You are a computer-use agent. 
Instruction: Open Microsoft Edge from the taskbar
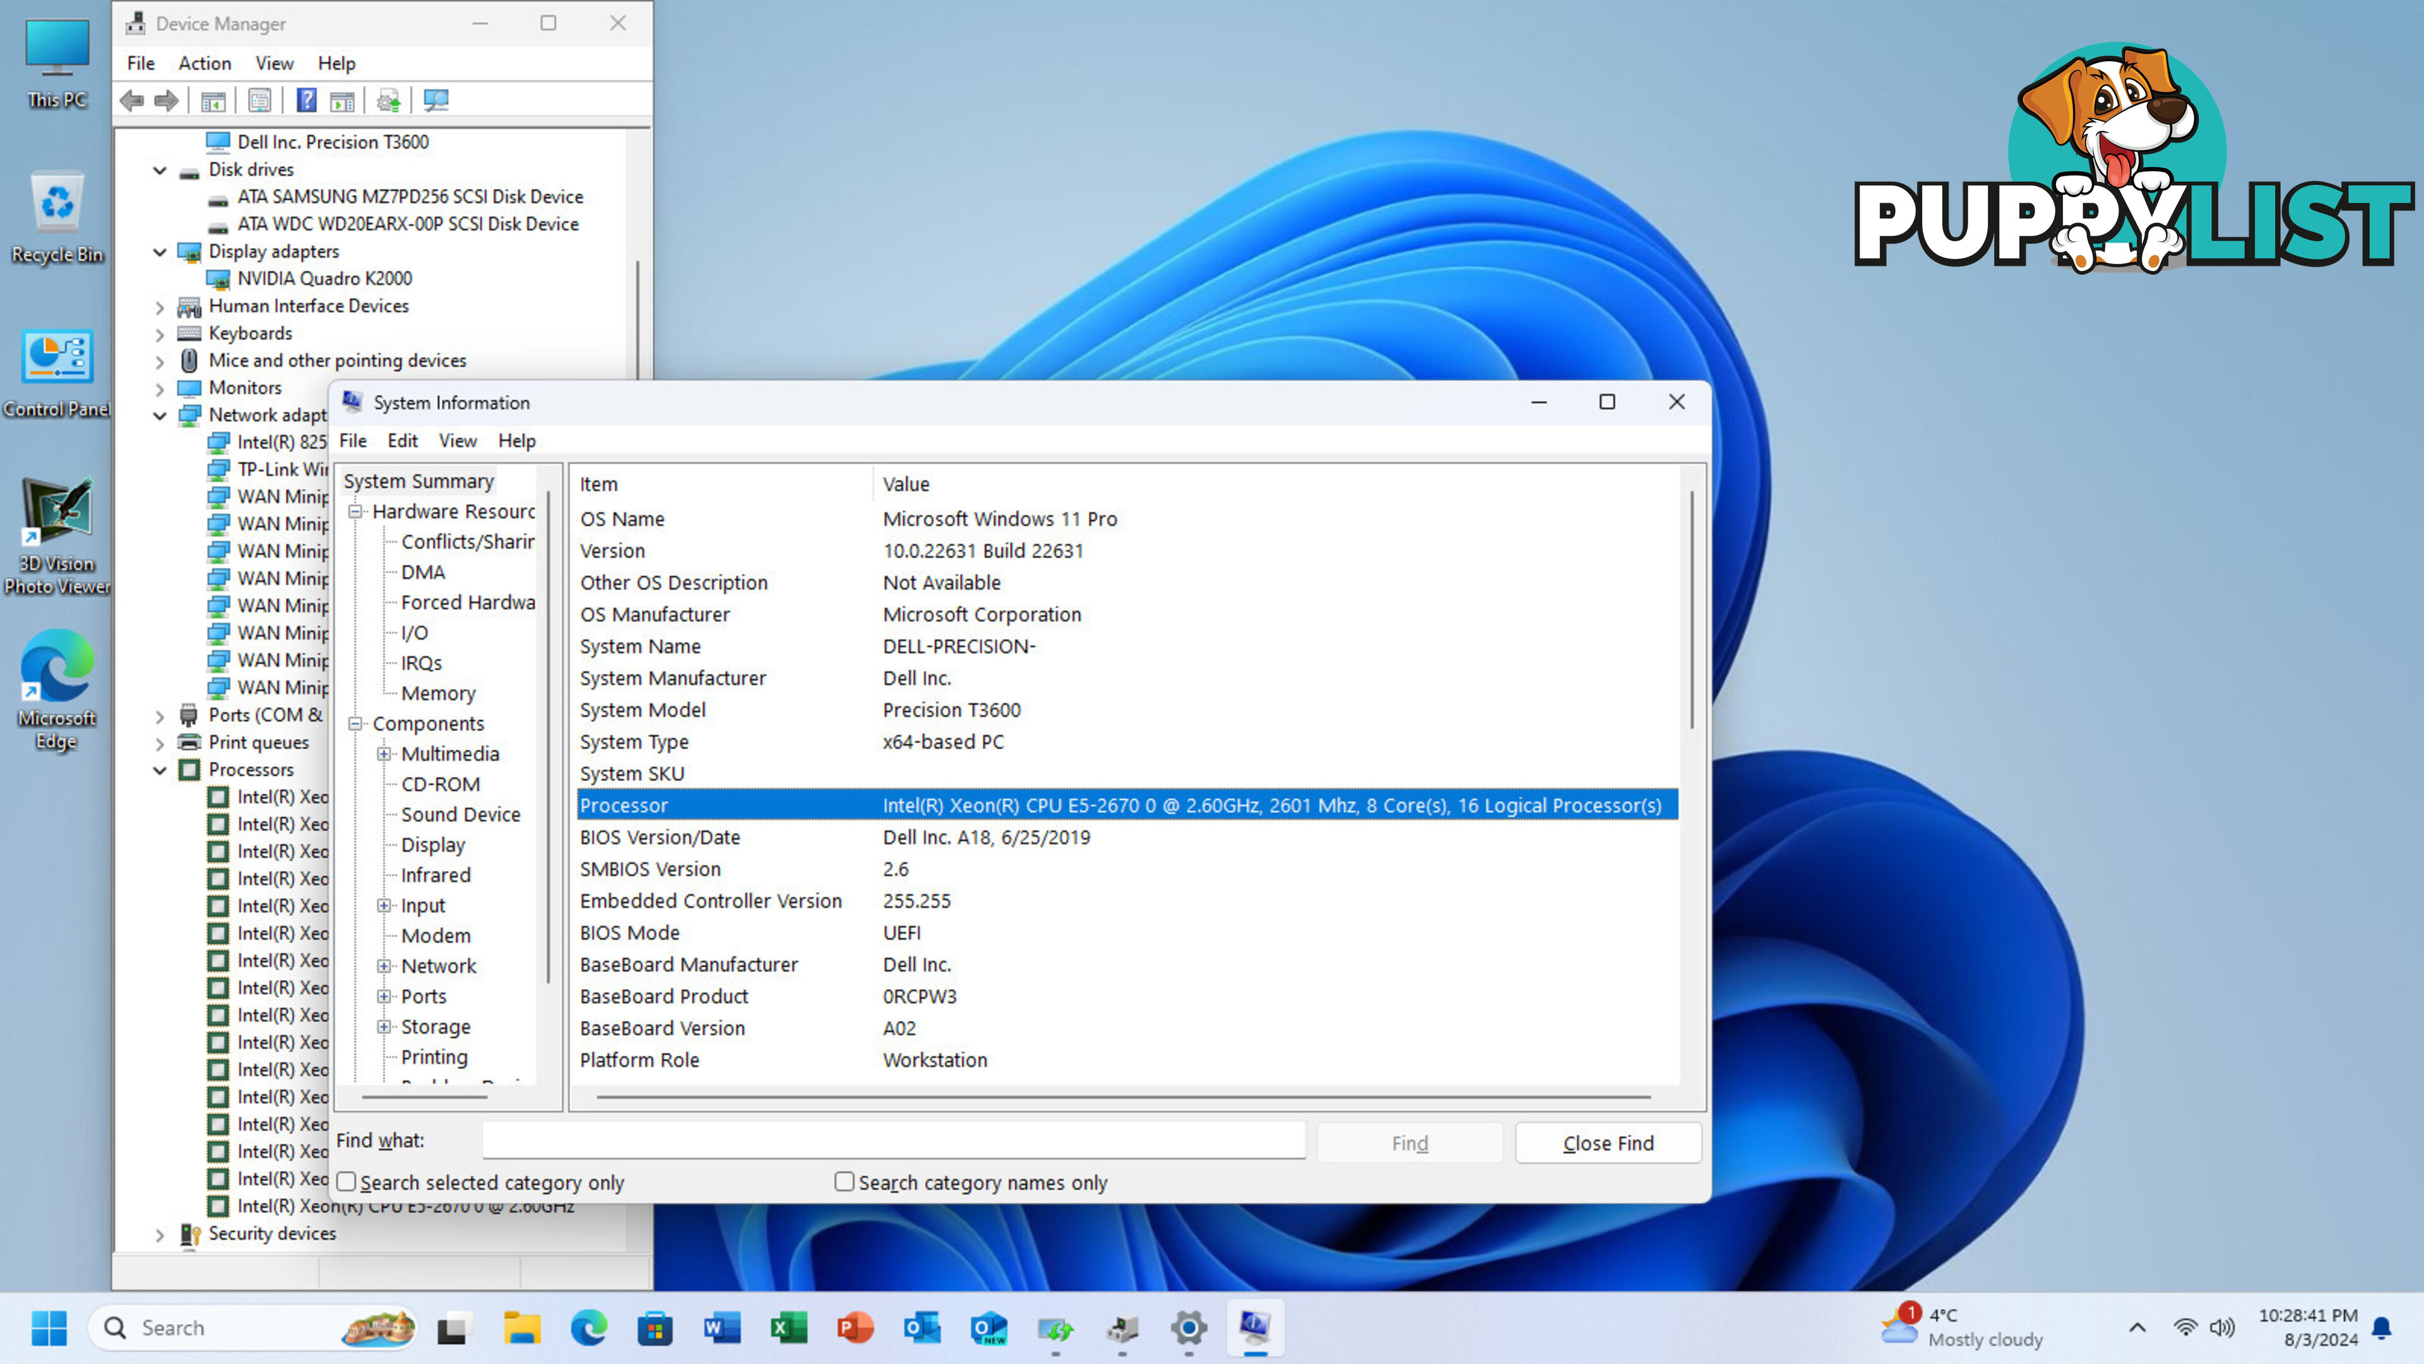tap(589, 1328)
